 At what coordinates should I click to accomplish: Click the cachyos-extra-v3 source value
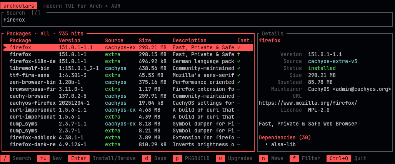point(333,61)
